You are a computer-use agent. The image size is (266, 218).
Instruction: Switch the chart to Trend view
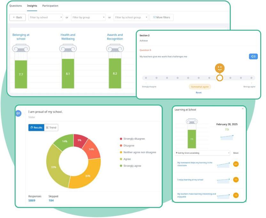[51, 128]
